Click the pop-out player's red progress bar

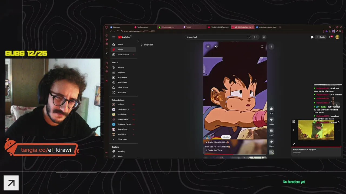click(x=316, y=147)
